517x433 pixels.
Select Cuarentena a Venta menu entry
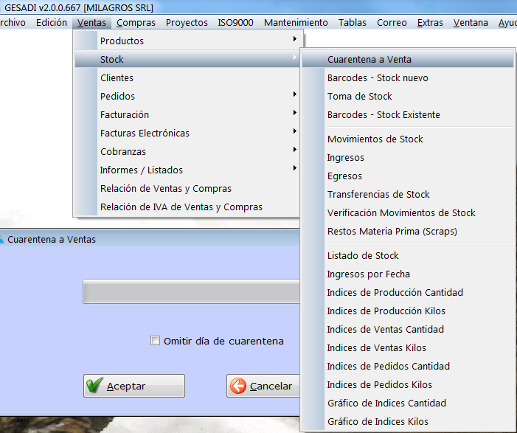click(x=369, y=59)
